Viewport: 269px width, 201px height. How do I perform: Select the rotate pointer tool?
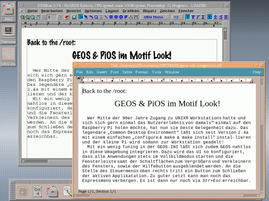[x=91, y=17]
